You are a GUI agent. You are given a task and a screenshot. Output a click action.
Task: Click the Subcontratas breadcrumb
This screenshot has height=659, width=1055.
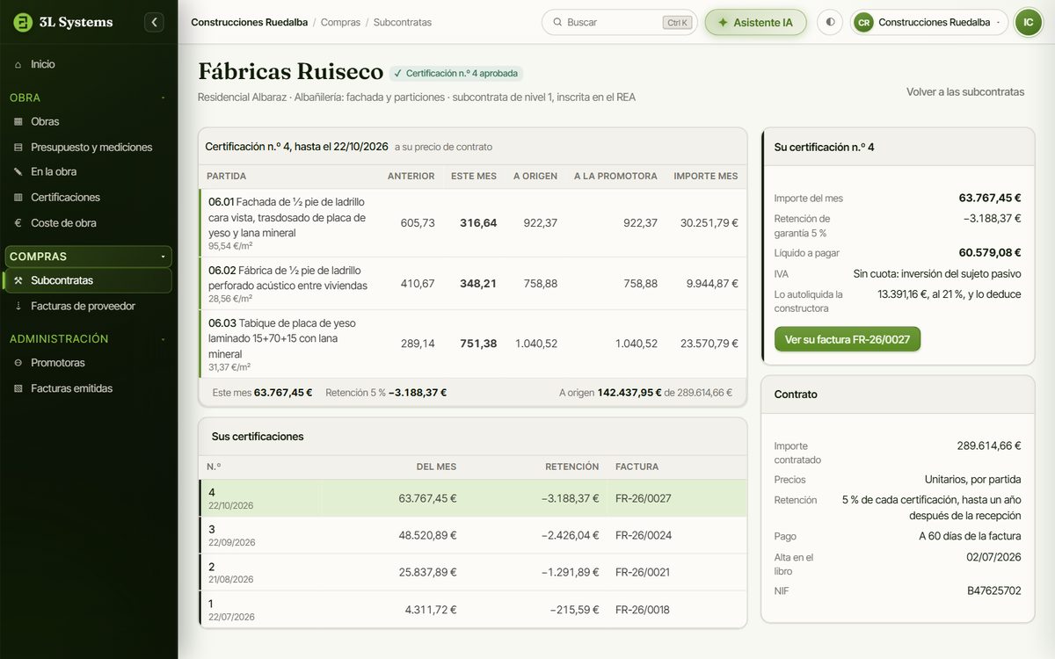tap(403, 22)
